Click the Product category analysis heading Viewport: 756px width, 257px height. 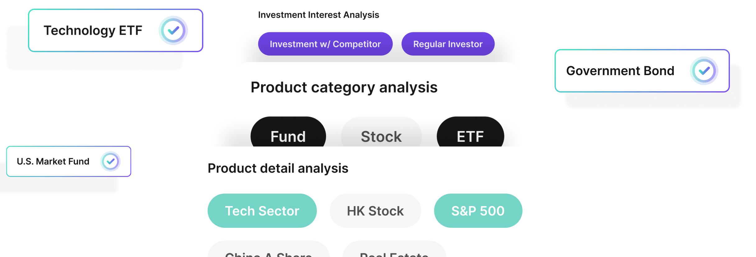coord(344,88)
